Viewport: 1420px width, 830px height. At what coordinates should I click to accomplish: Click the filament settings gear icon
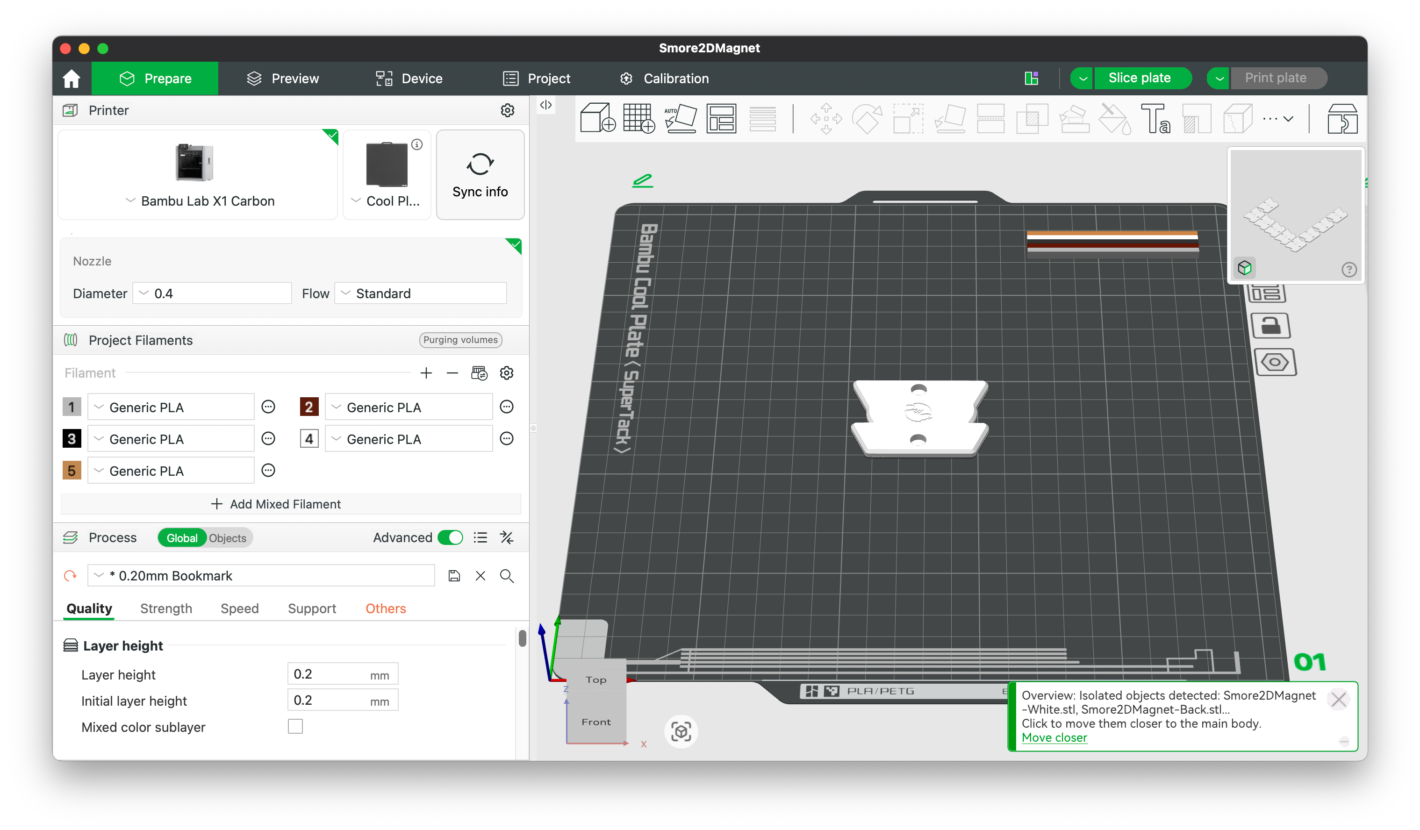coord(507,373)
